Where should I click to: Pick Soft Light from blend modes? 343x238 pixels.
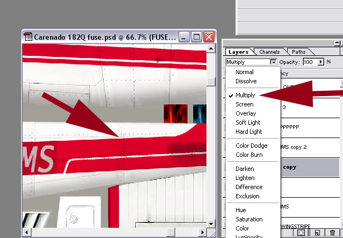[x=248, y=122]
